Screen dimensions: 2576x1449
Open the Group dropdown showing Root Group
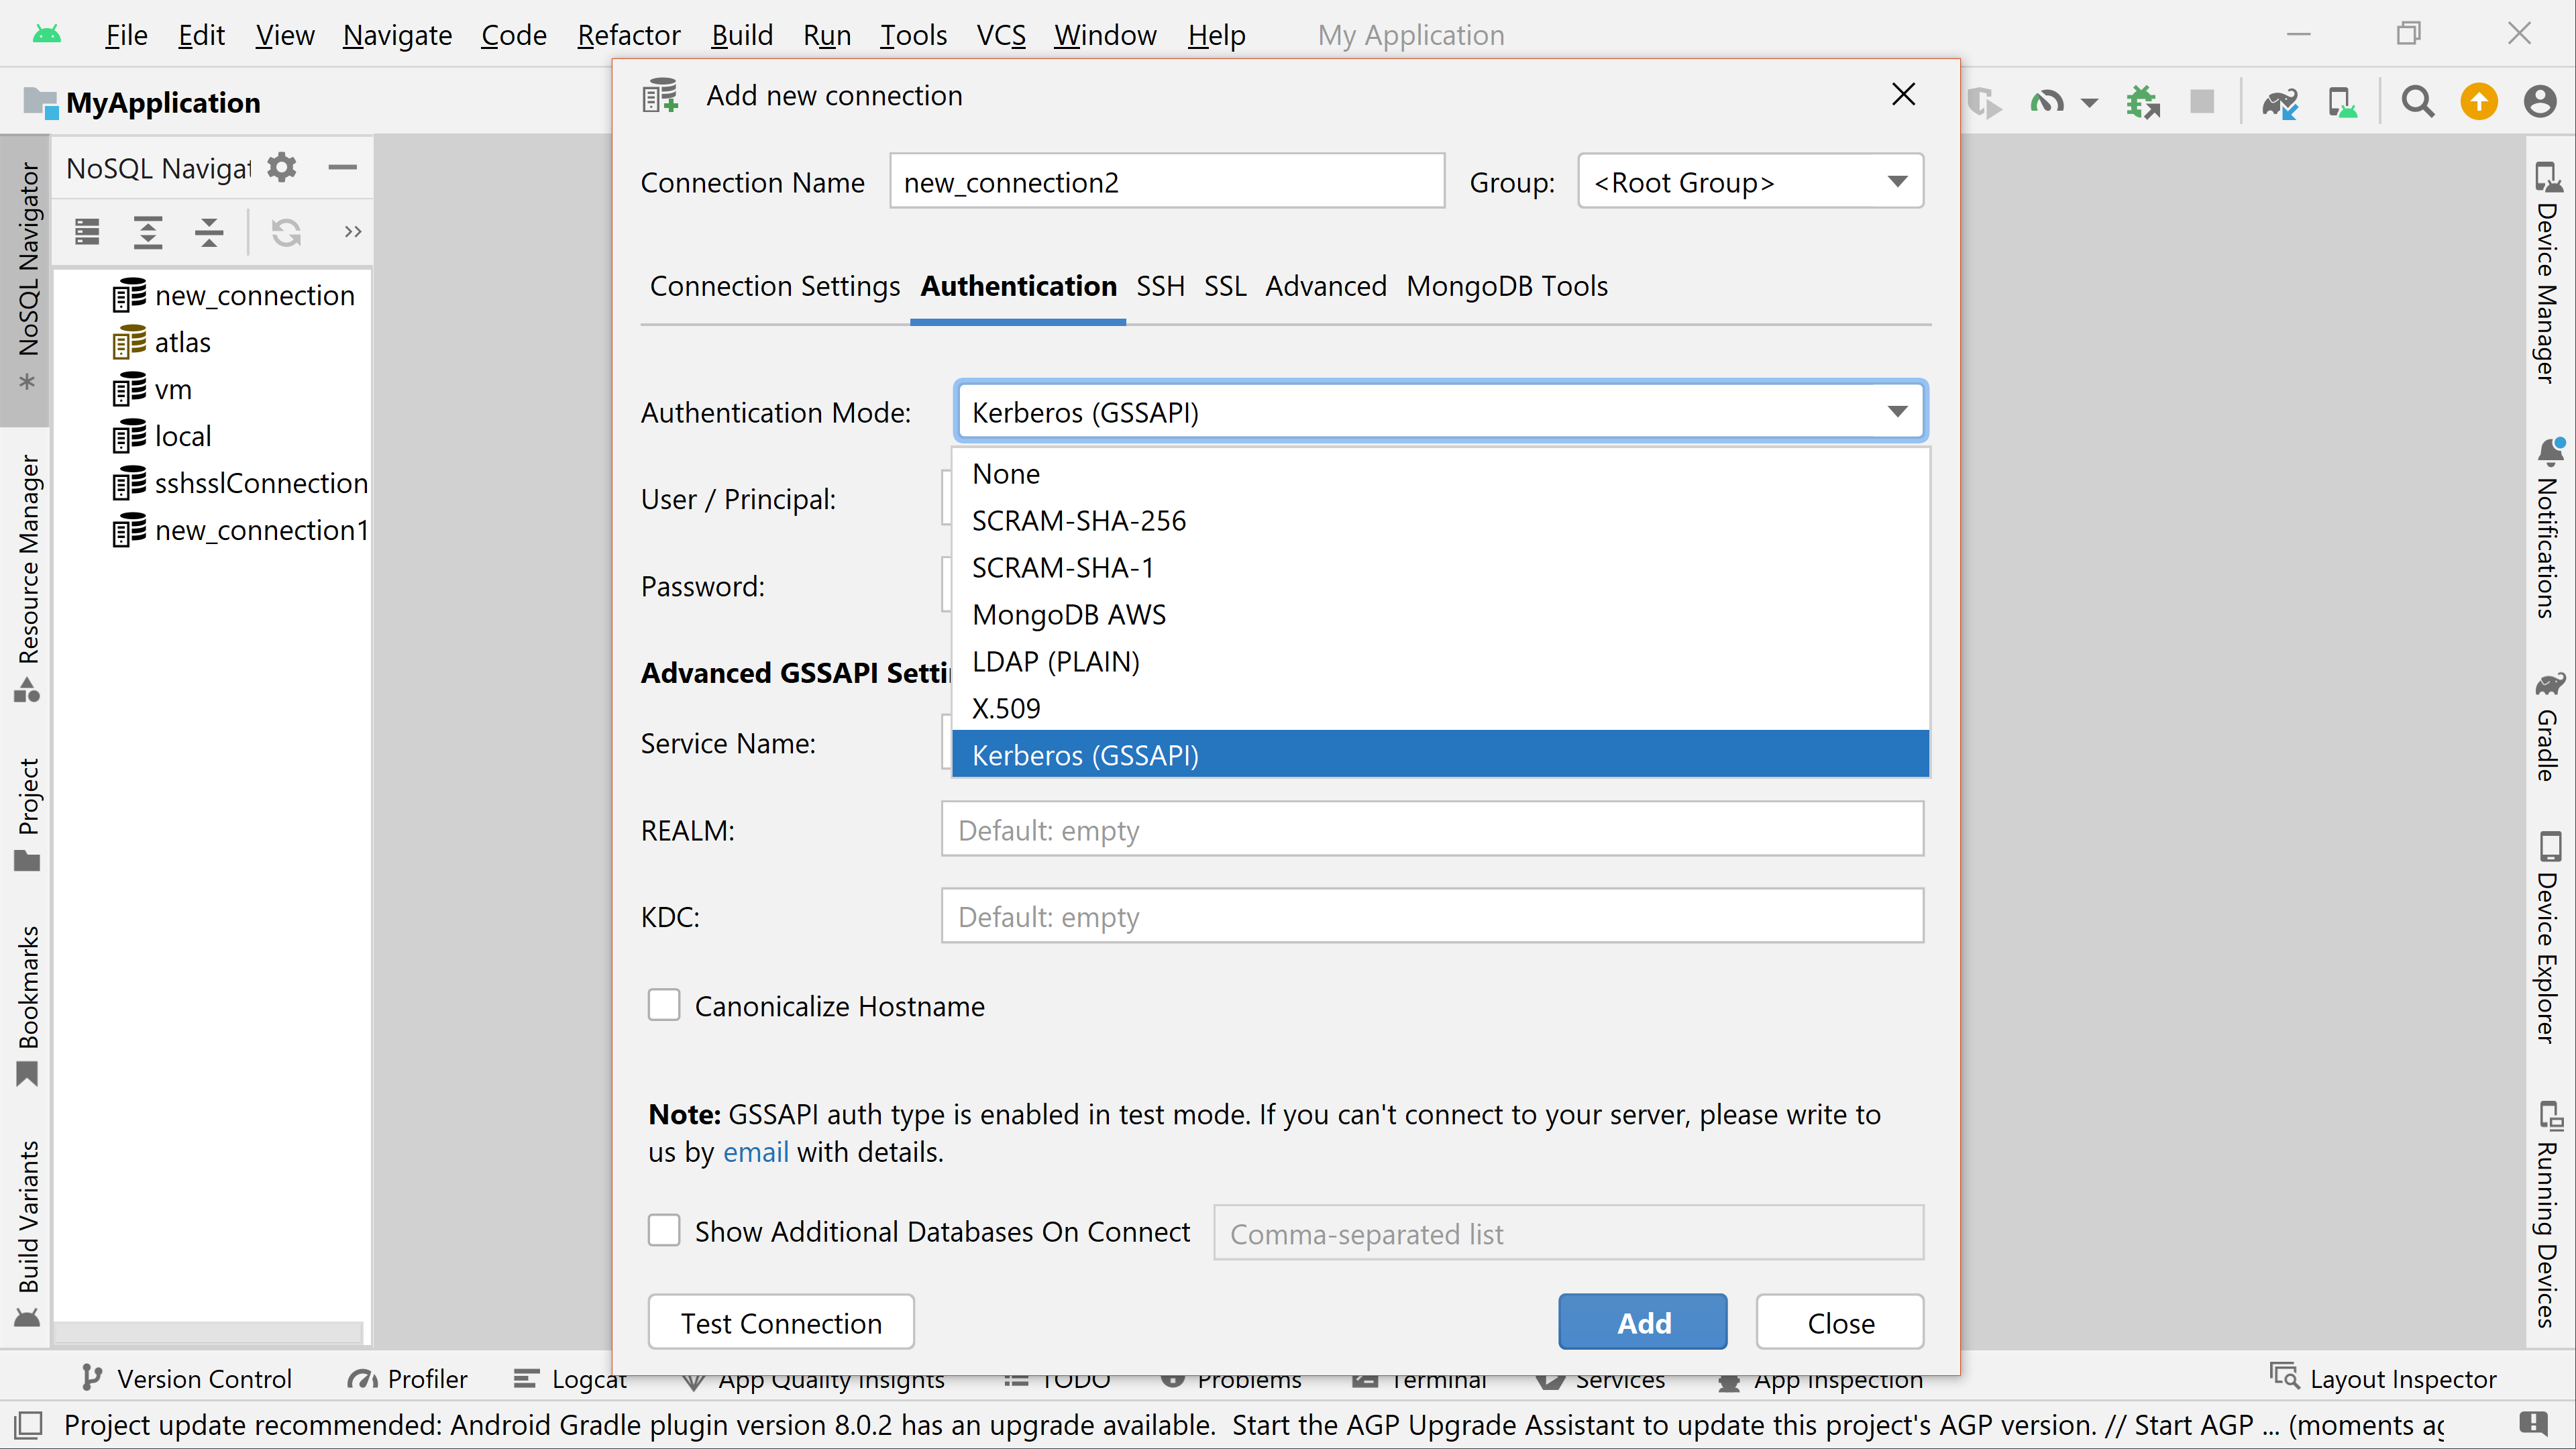(x=1750, y=182)
